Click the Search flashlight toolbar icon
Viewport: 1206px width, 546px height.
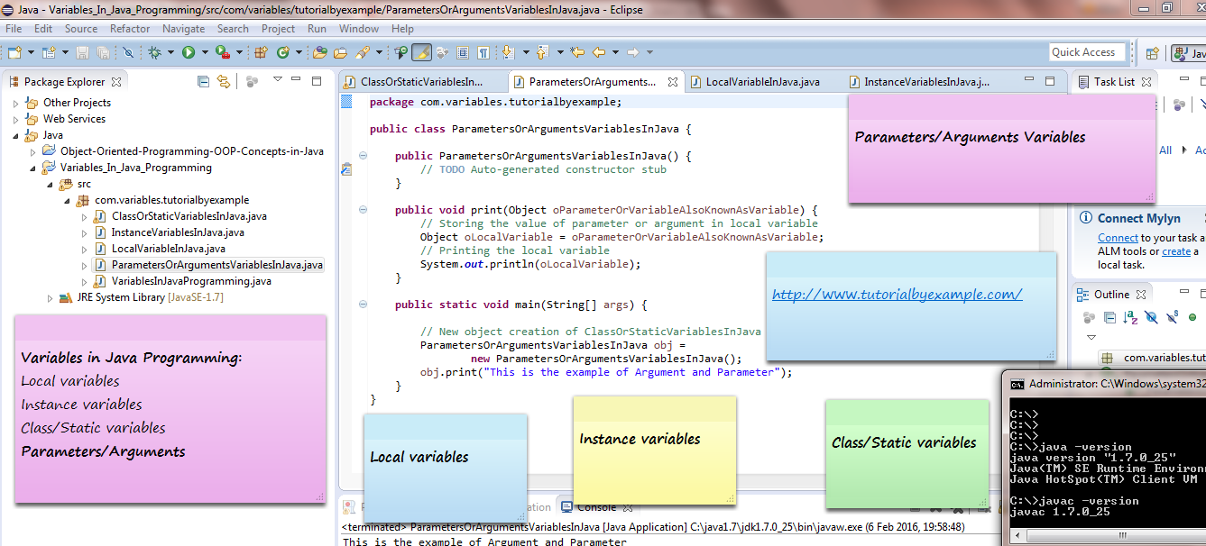pyautogui.click(x=362, y=52)
